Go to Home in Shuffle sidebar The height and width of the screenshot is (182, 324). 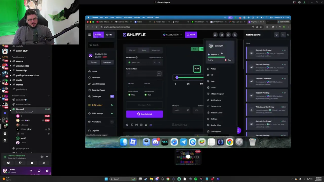[94, 71]
